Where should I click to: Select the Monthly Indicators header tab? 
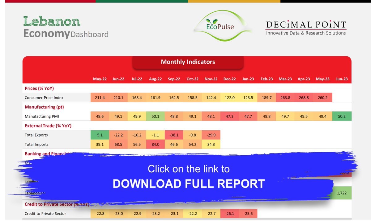188,62
